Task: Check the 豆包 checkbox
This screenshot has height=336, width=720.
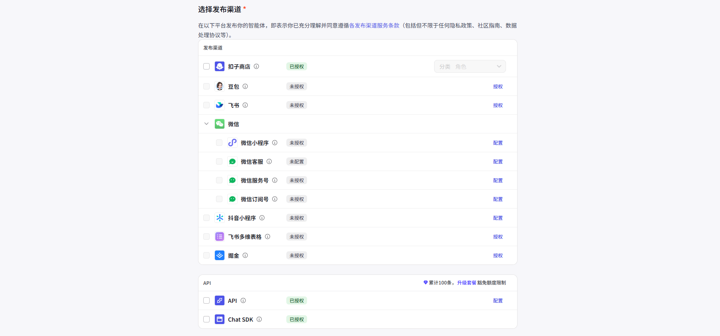Action: click(206, 86)
